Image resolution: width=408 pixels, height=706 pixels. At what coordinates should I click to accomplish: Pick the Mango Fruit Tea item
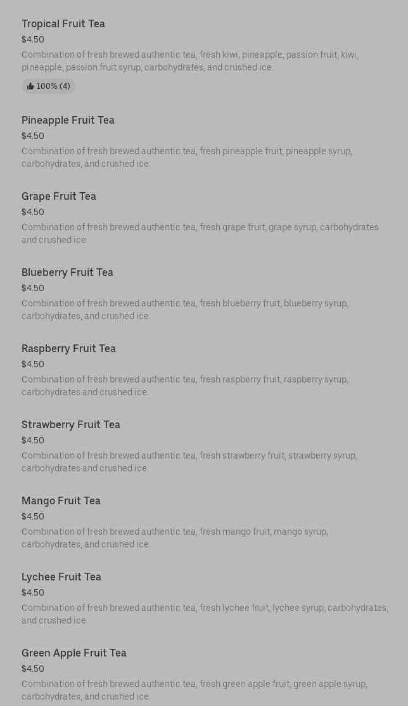pyautogui.click(x=61, y=501)
